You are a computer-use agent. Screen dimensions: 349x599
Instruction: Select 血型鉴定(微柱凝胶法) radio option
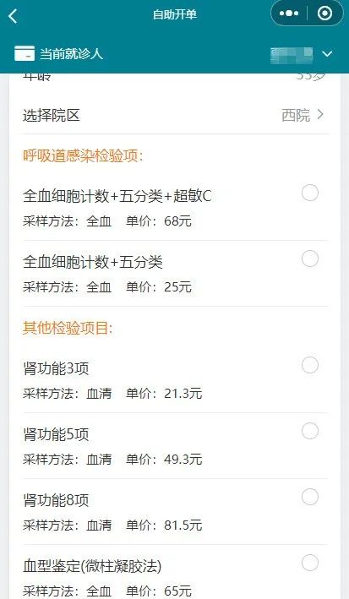pyautogui.click(x=309, y=563)
